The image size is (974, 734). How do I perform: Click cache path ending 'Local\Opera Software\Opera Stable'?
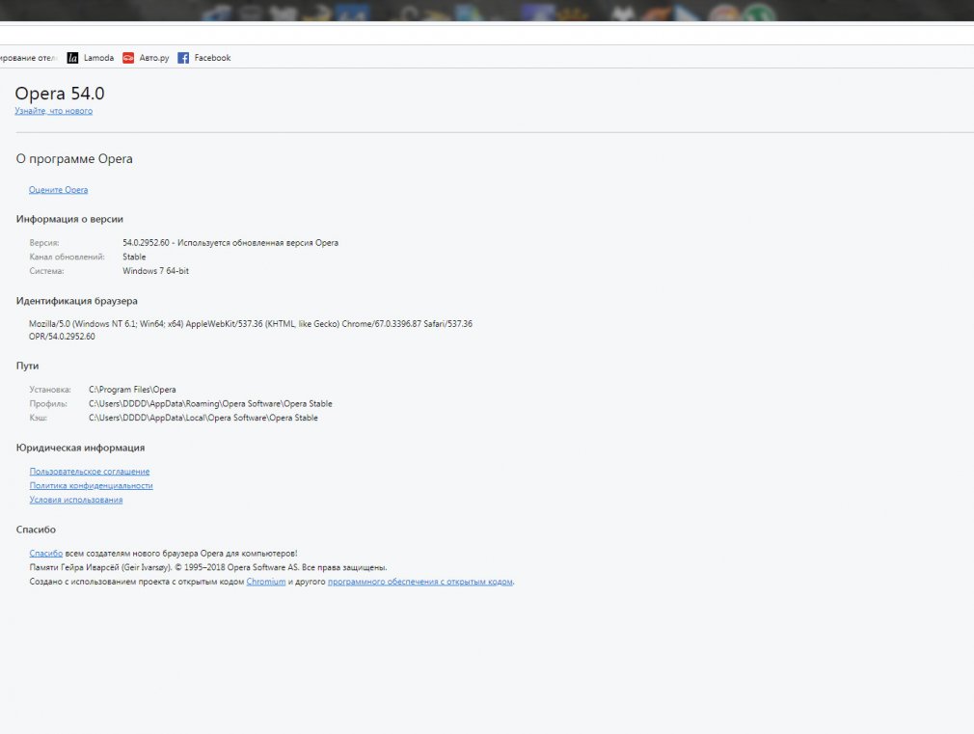click(x=203, y=418)
